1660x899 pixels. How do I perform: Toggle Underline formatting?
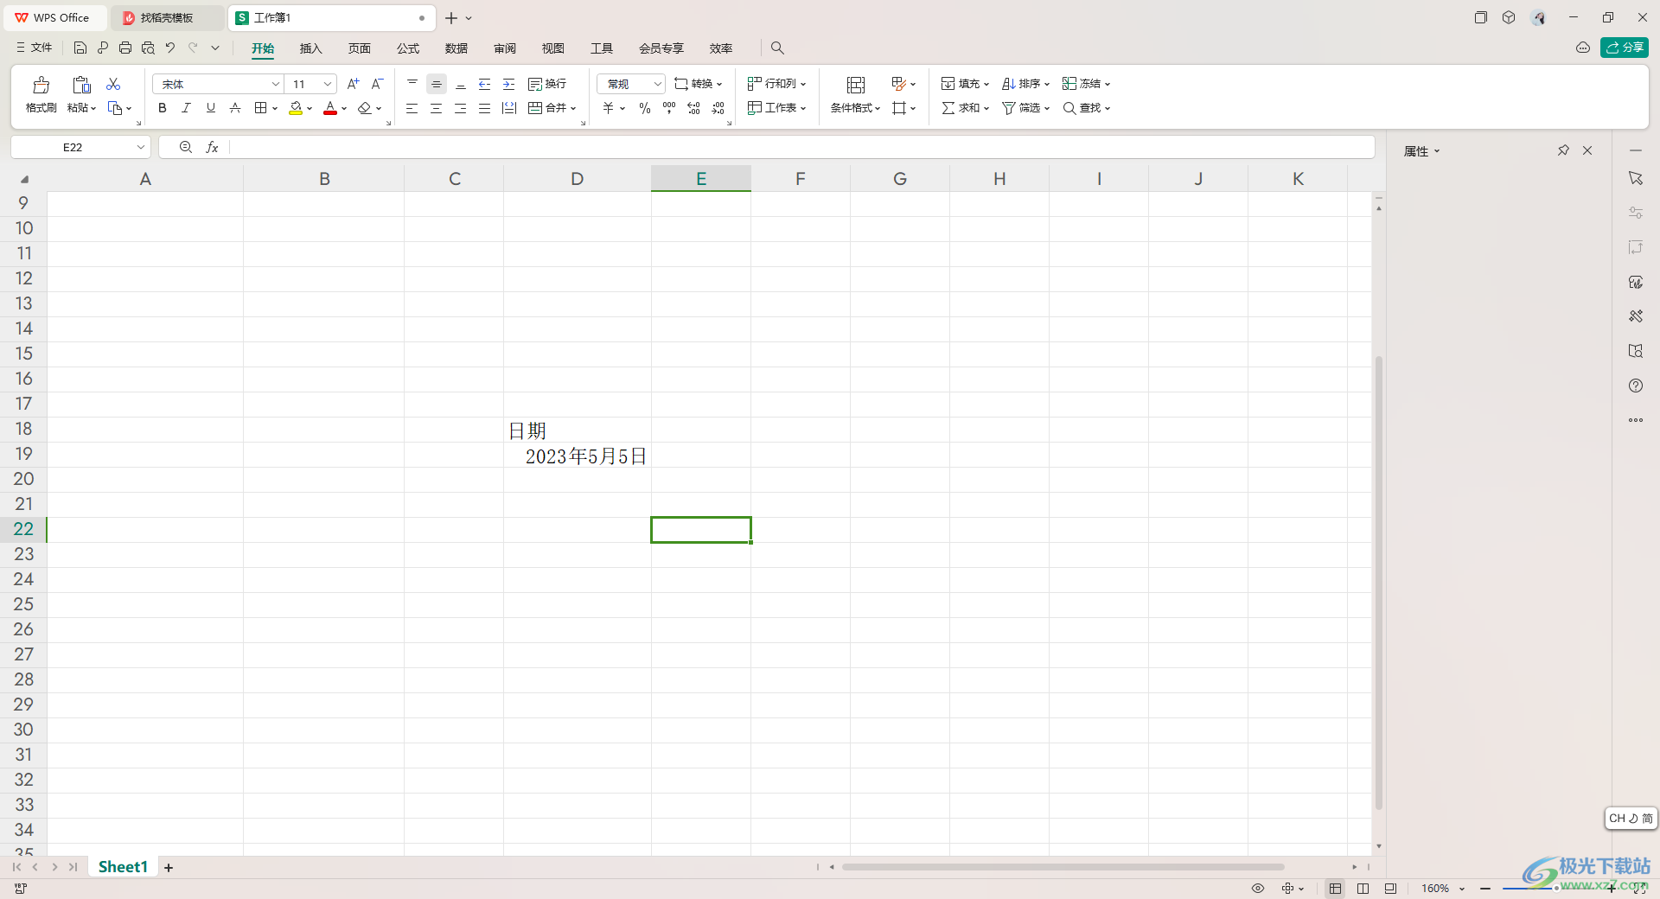210,108
